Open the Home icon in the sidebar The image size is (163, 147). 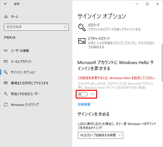click(x=6, y=17)
